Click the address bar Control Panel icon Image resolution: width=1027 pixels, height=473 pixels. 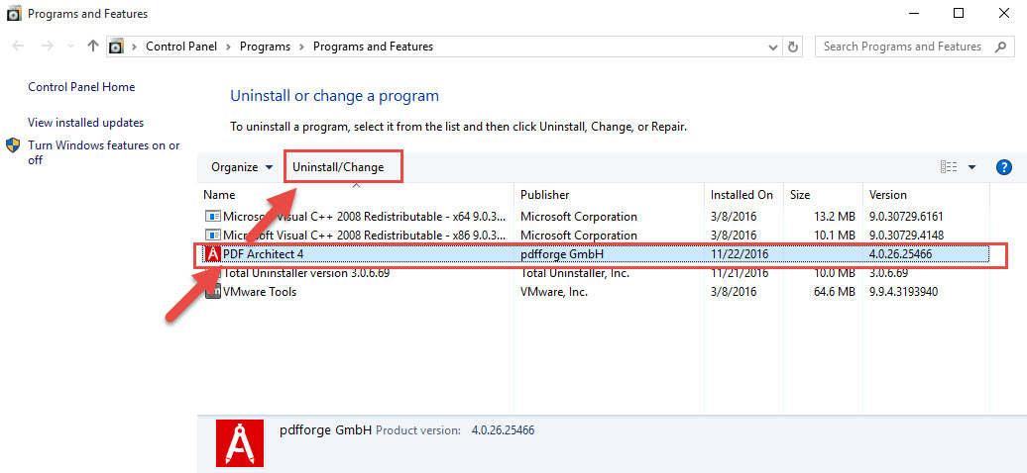pos(117,47)
